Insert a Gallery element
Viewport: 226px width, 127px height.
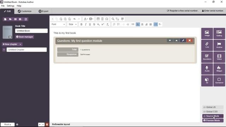(x=219, y=34)
